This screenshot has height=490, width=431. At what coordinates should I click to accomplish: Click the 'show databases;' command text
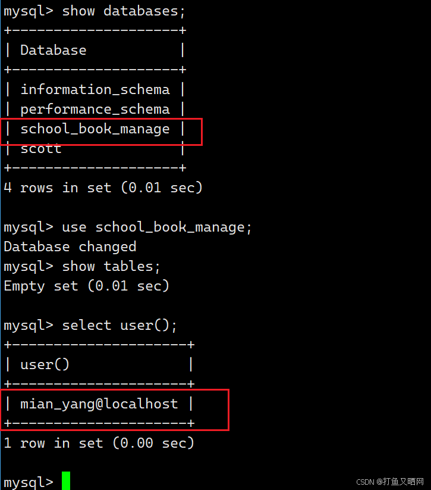pyautogui.click(x=124, y=11)
